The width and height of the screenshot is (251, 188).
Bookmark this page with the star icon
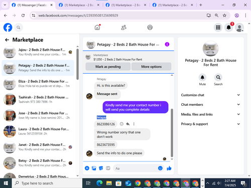[x=224, y=16]
